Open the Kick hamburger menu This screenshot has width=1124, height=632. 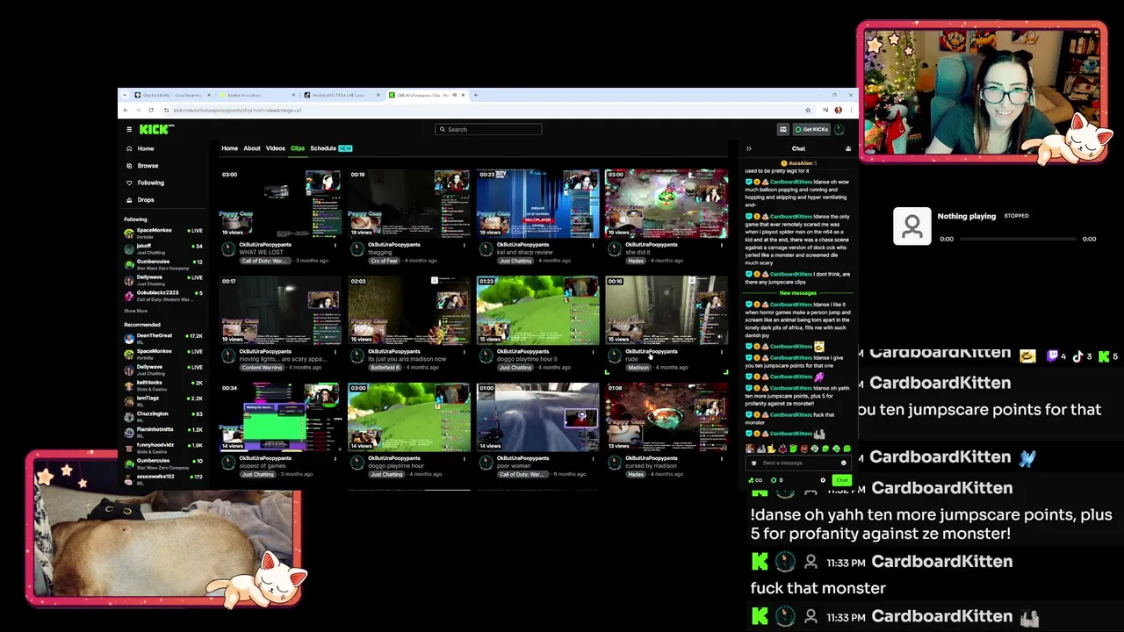click(129, 129)
